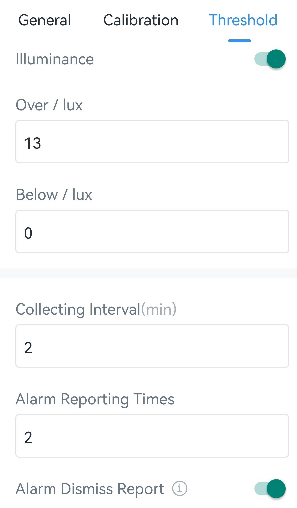Image resolution: width=297 pixels, height=508 pixels.
Task: Click the Illuminance label text
Action: click(x=55, y=59)
